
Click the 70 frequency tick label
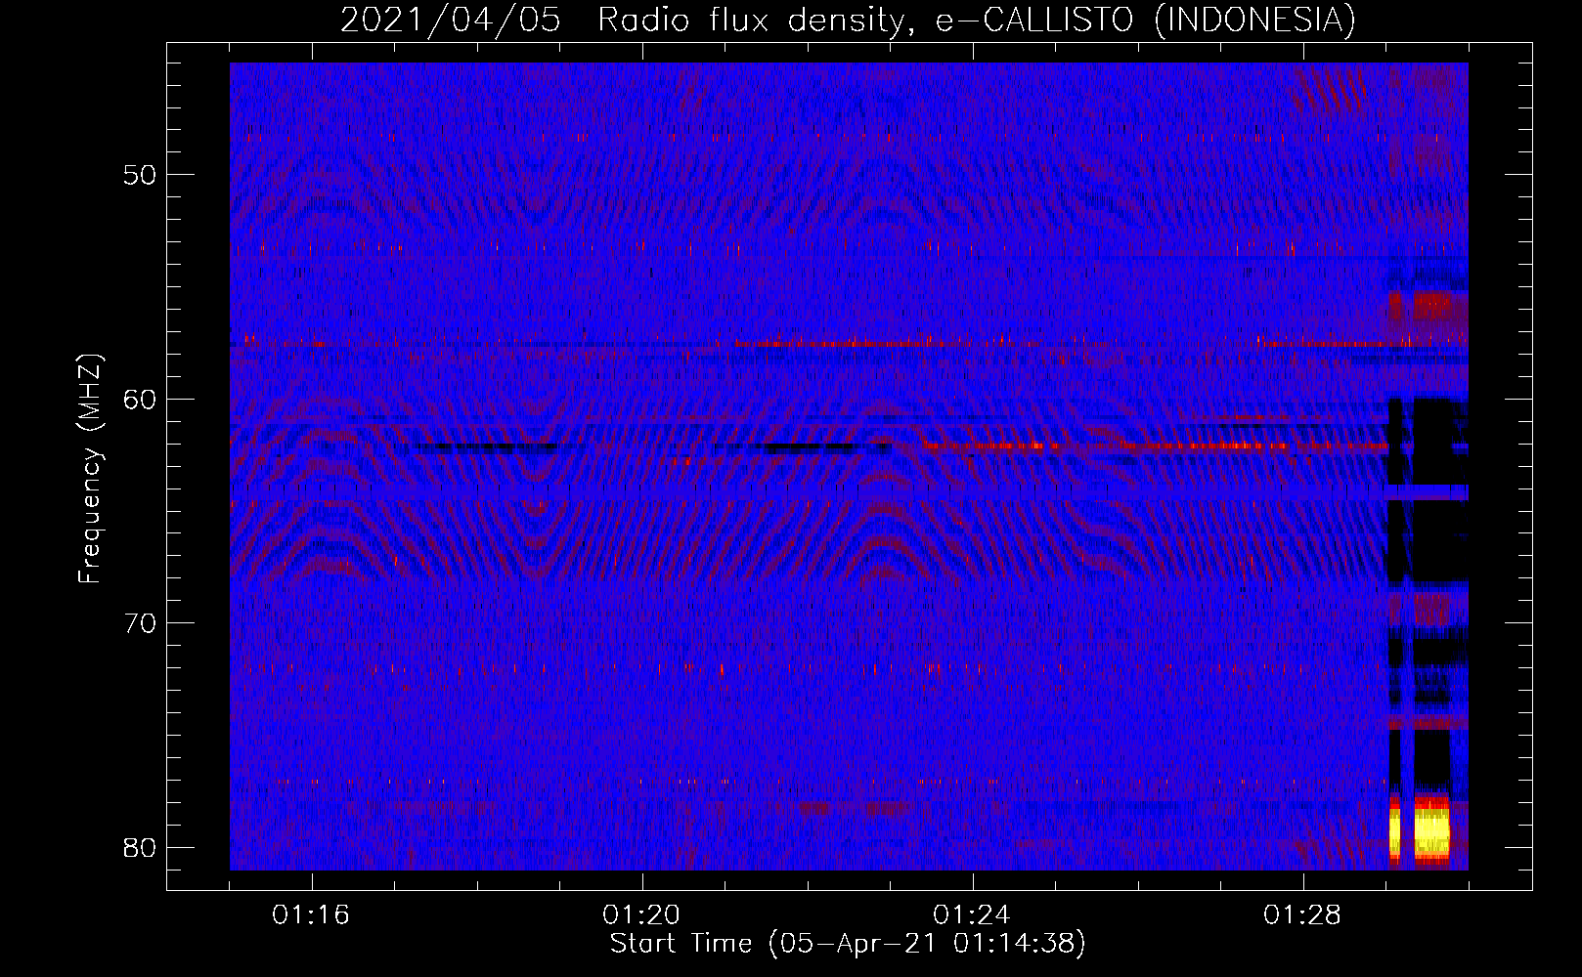click(x=140, y=623)
